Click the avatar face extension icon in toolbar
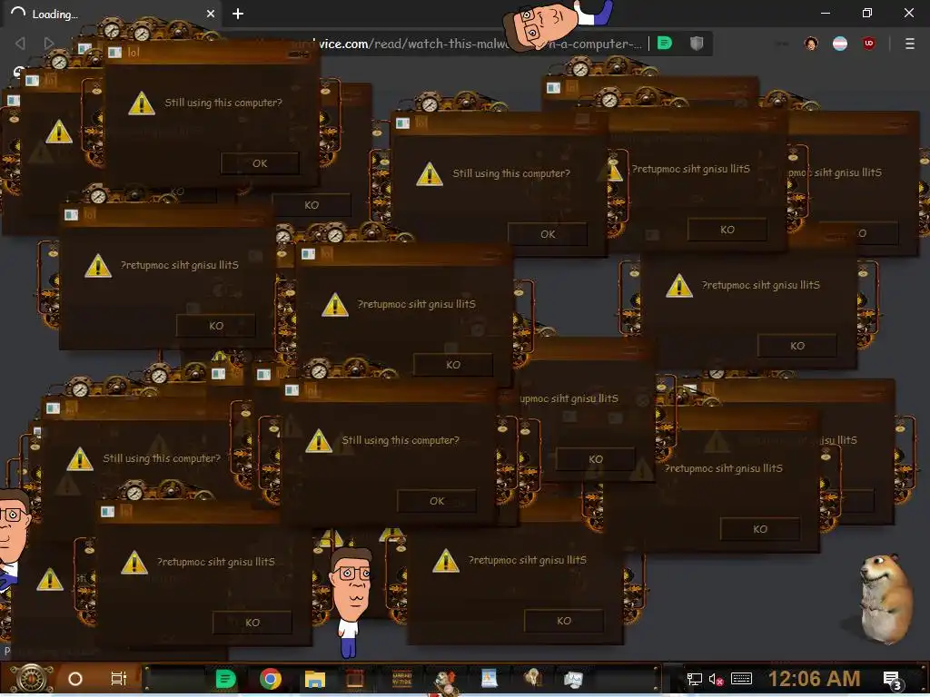Screen dimensions: 930x697 click(811, 44)
